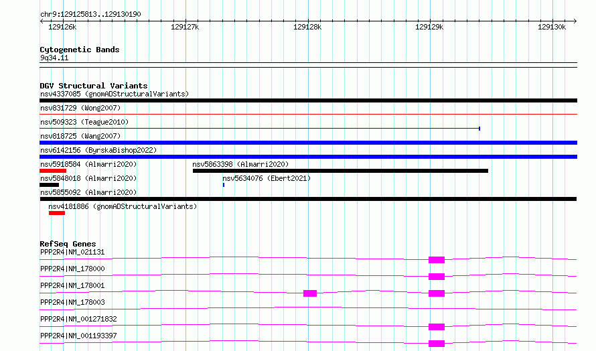The height and width of the screenshot is (351, 596).
Task: Click the short red bar under nsv4181886
Action: 57,213
